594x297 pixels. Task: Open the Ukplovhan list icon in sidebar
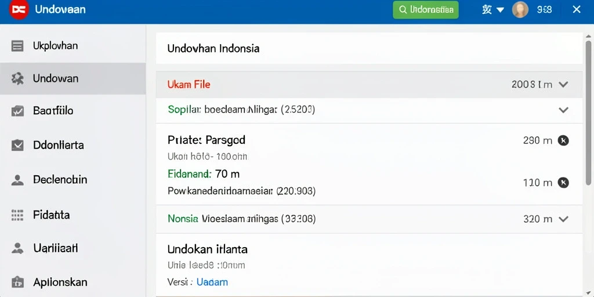point(17,46)
